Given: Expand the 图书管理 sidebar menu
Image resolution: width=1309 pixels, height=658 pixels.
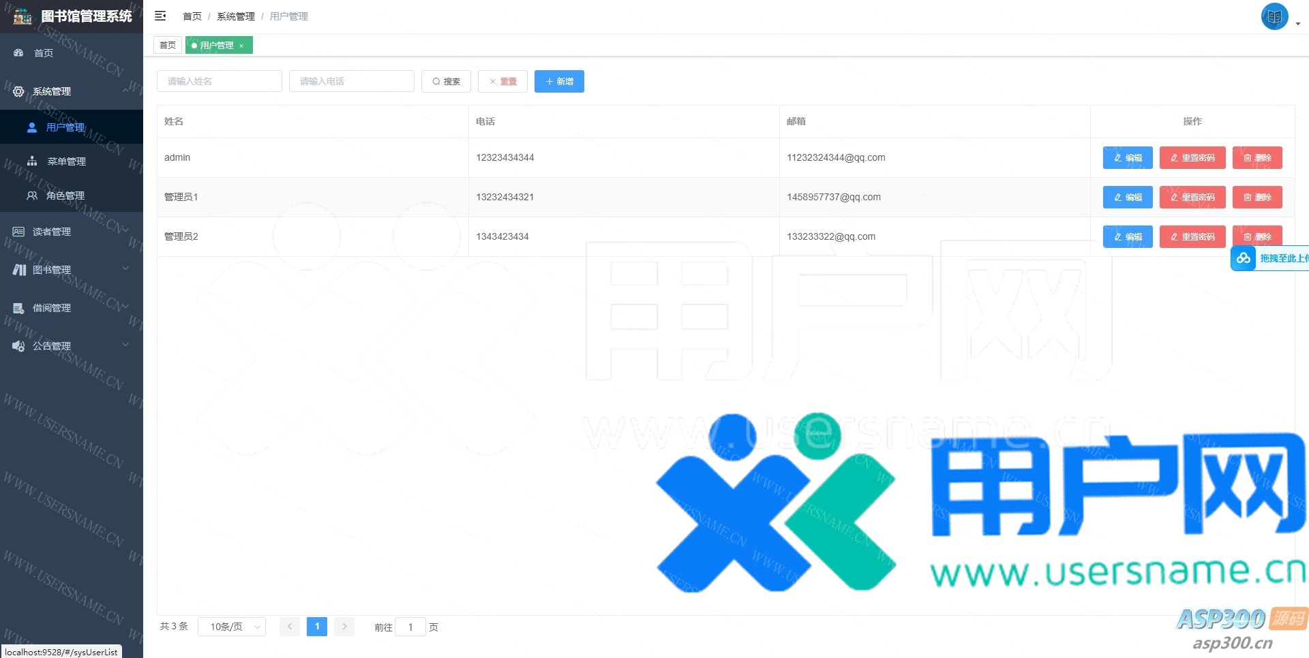Looking at the screenshot, I should tap(52, 270).
